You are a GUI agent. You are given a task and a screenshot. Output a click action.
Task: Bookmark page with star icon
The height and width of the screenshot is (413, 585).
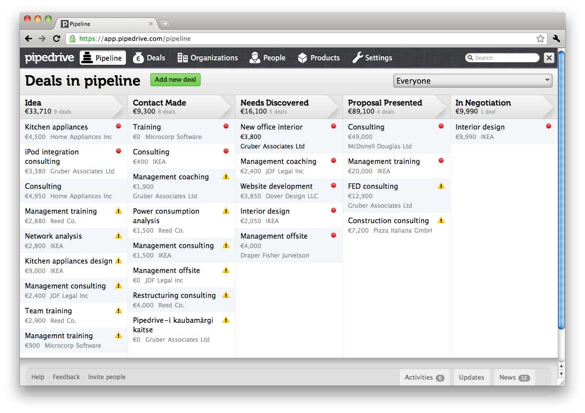tap(540, 38)
